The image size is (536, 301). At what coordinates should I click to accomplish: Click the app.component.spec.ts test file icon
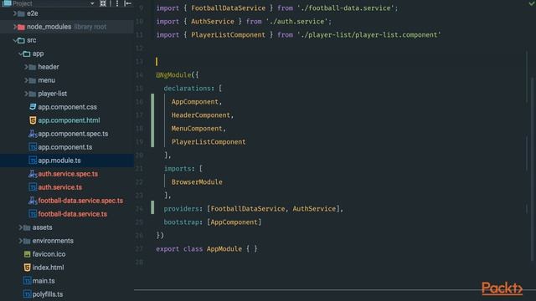click(33, 134)
